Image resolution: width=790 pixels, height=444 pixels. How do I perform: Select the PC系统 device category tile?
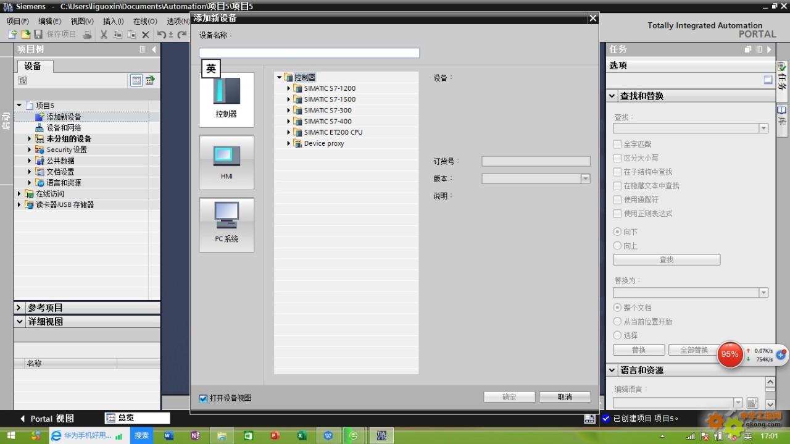227,225
